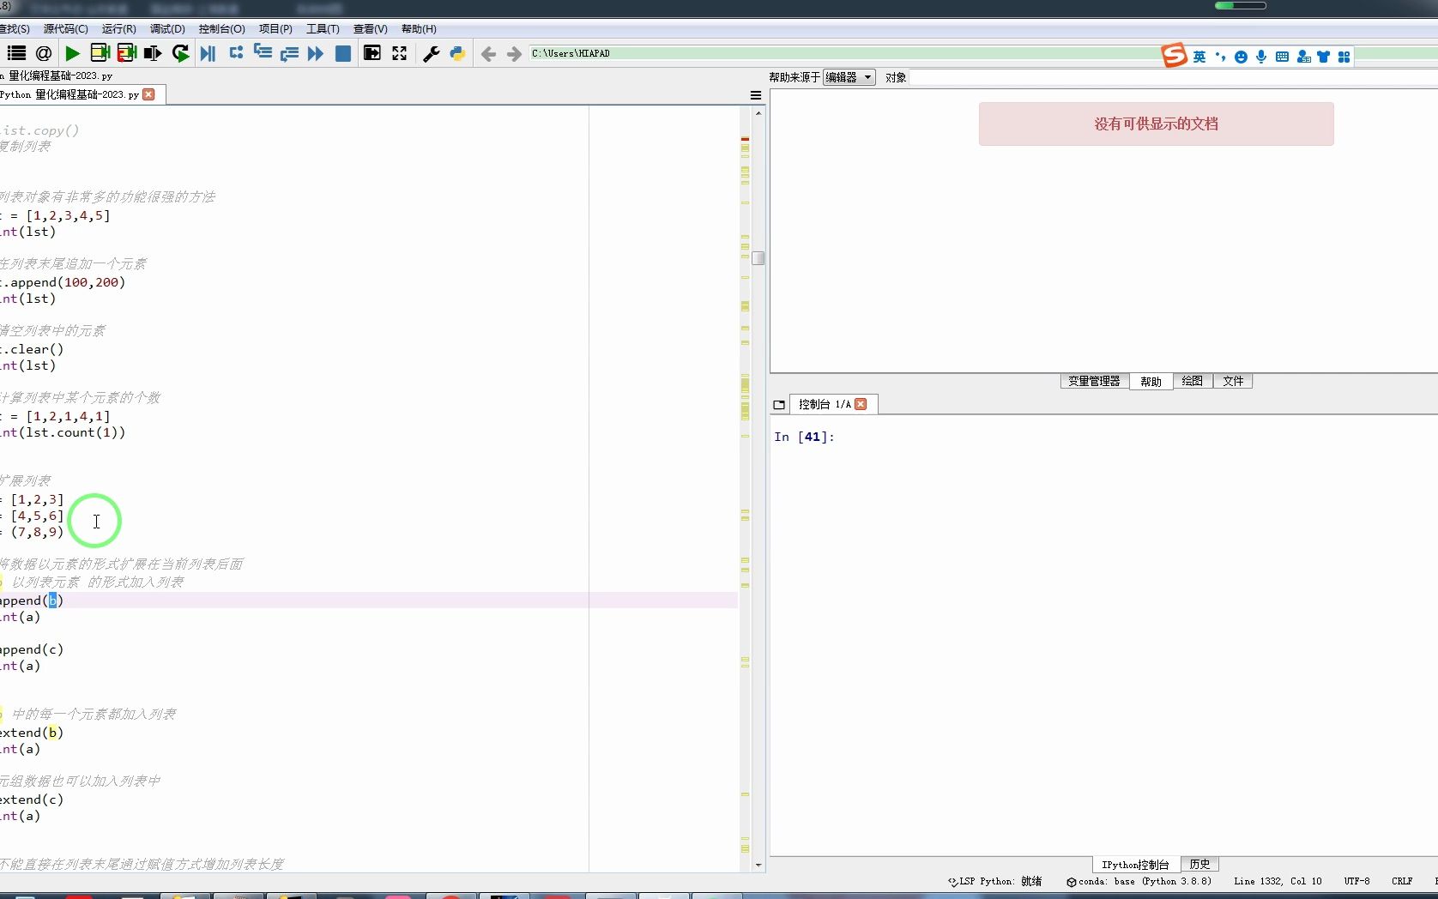The height and width of the screenshot is (899, 1438).
Task: Click the LSP Python 就绪 status
Action: point(995,881)
